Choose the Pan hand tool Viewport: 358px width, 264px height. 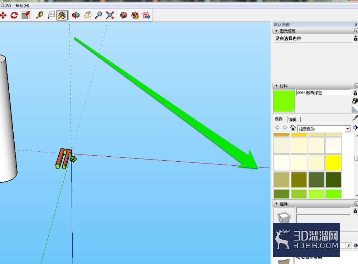(87, 15)
